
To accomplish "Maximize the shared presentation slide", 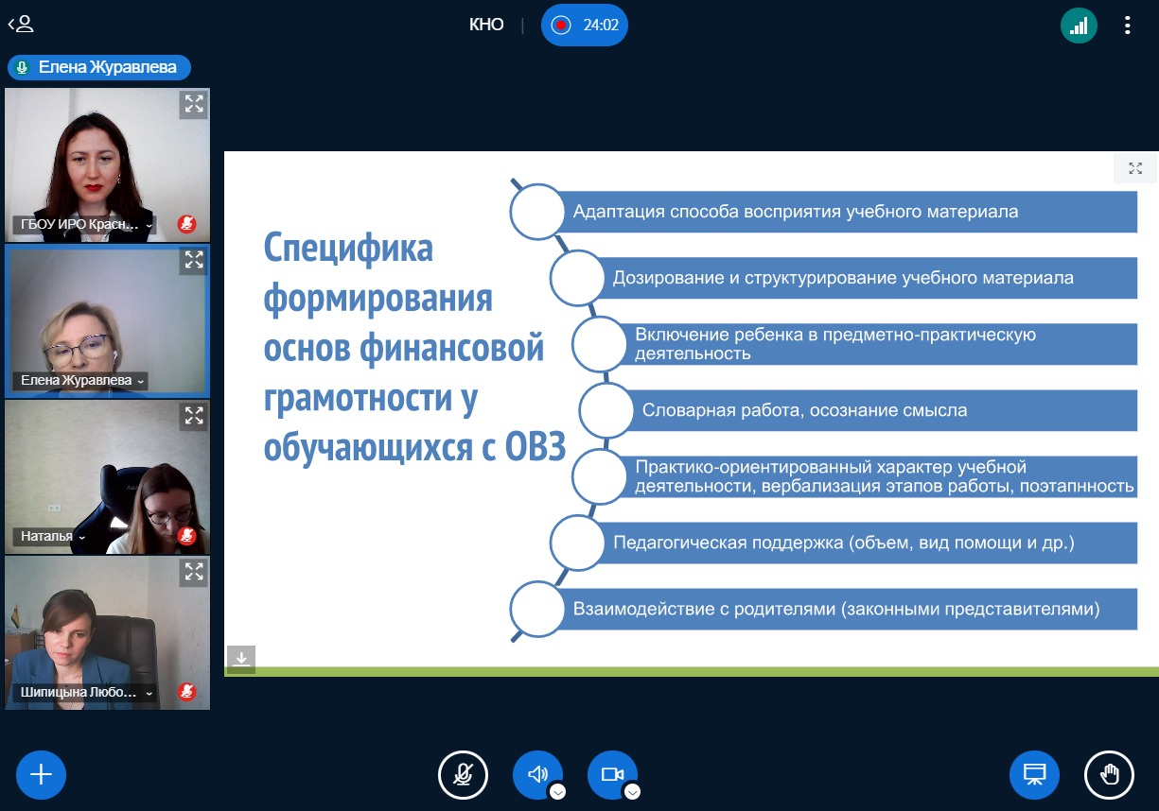I will pos(1135,168).
